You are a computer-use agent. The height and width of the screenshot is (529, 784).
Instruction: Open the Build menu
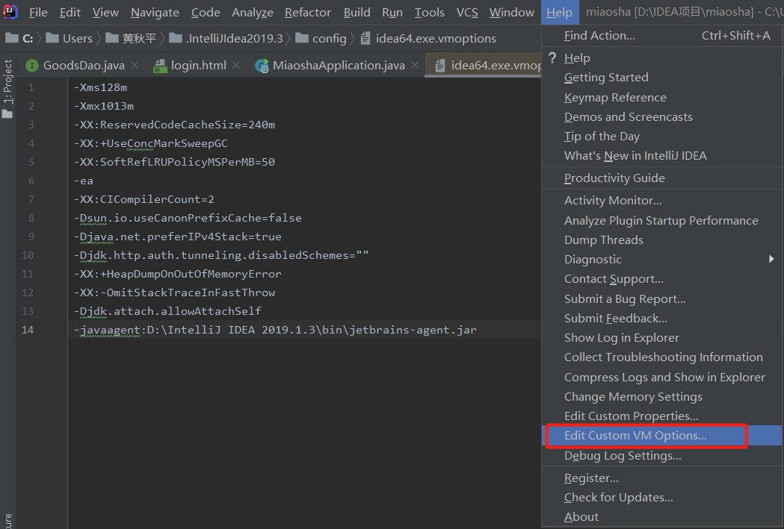pyautogui.click(x=357, y=12)
